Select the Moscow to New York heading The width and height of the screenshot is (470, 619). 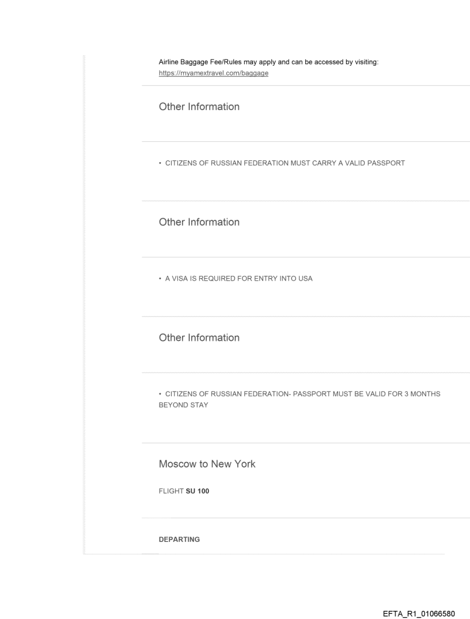point(207,464)
